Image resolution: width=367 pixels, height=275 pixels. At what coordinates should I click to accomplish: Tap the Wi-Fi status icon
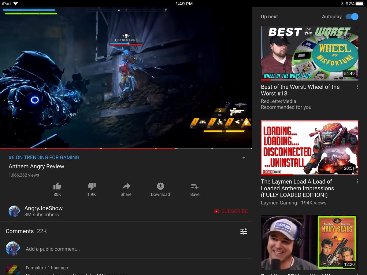(16, 4)
